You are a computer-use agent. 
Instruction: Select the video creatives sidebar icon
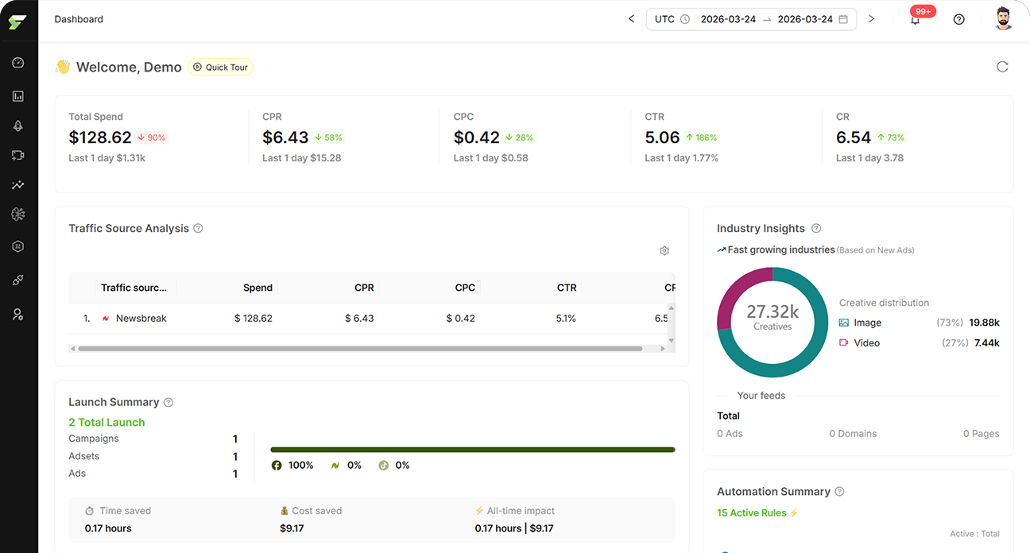click(x=18, y=156)
